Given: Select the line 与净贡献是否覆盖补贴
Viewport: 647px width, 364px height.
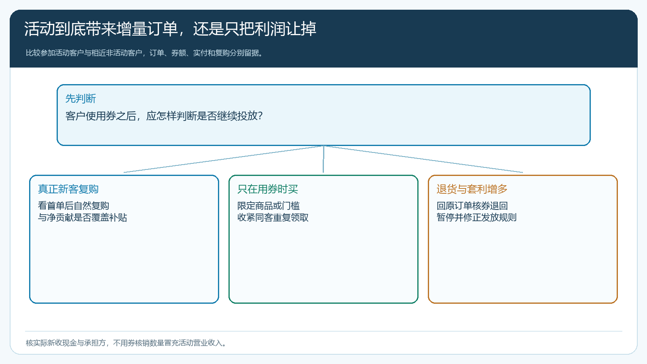Looking at the screenshot, I should [82, 218].
